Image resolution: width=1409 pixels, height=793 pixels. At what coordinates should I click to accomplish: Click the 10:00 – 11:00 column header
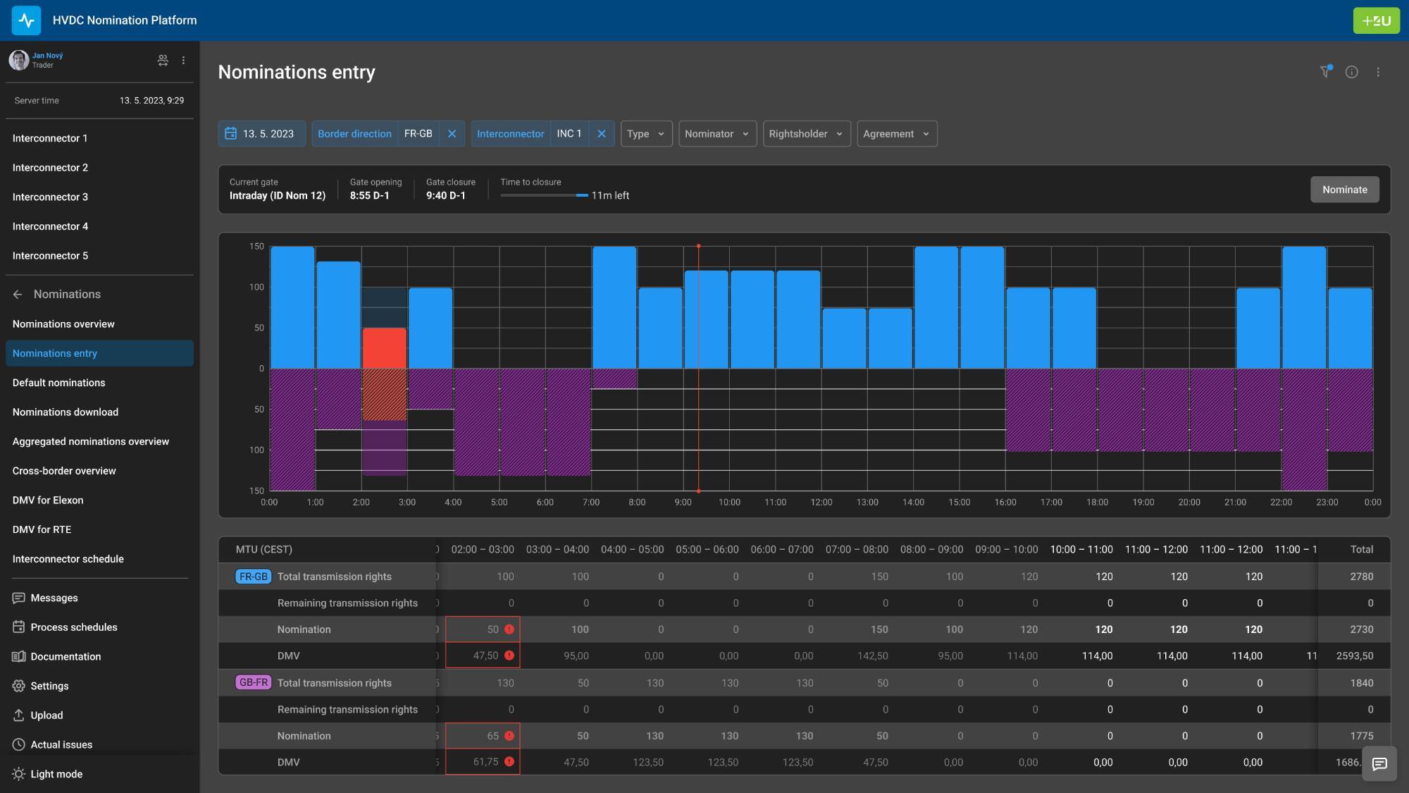coord(1081,549)
